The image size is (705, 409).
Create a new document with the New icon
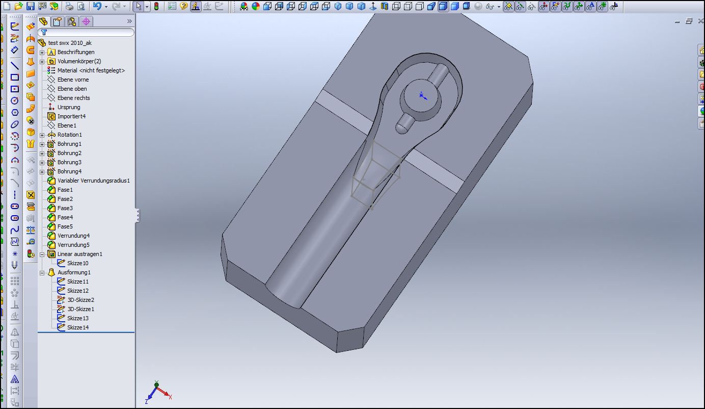7,7
